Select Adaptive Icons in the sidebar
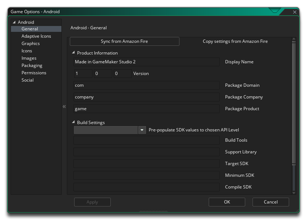This screenshot has height=220, width=307. [x=36, y=36]
